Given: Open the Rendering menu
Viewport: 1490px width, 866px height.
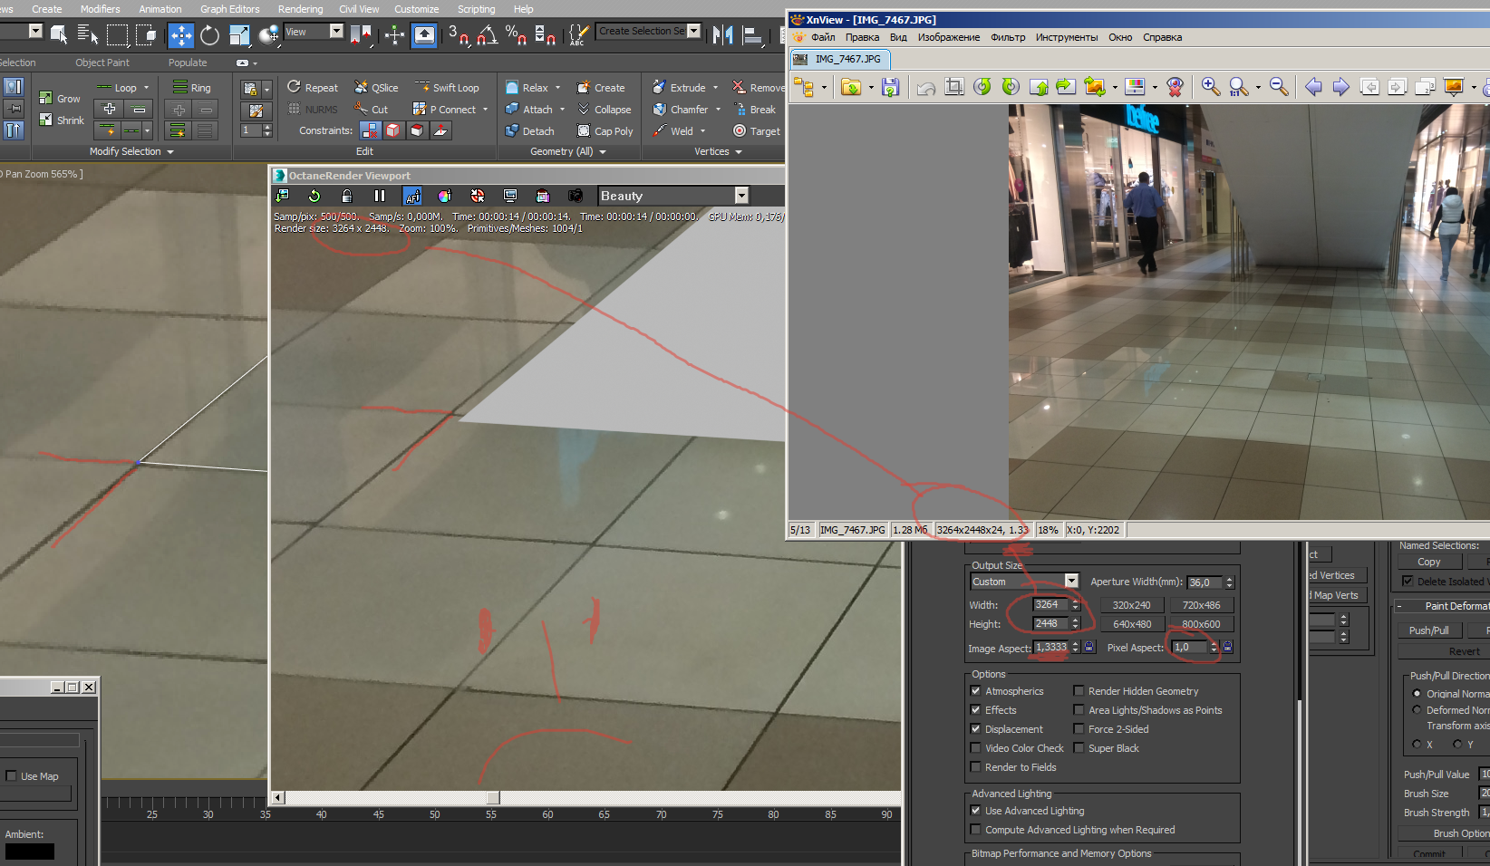Looking at the screenshot, I should click(300, 9).
